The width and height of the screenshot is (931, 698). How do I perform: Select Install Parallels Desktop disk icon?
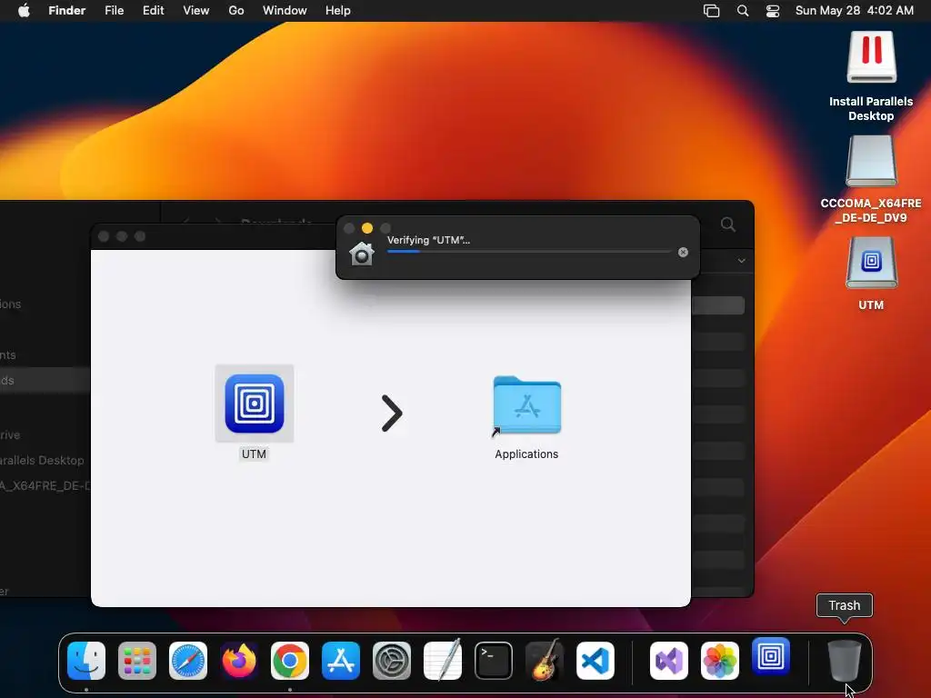click(x=871, y=57)
